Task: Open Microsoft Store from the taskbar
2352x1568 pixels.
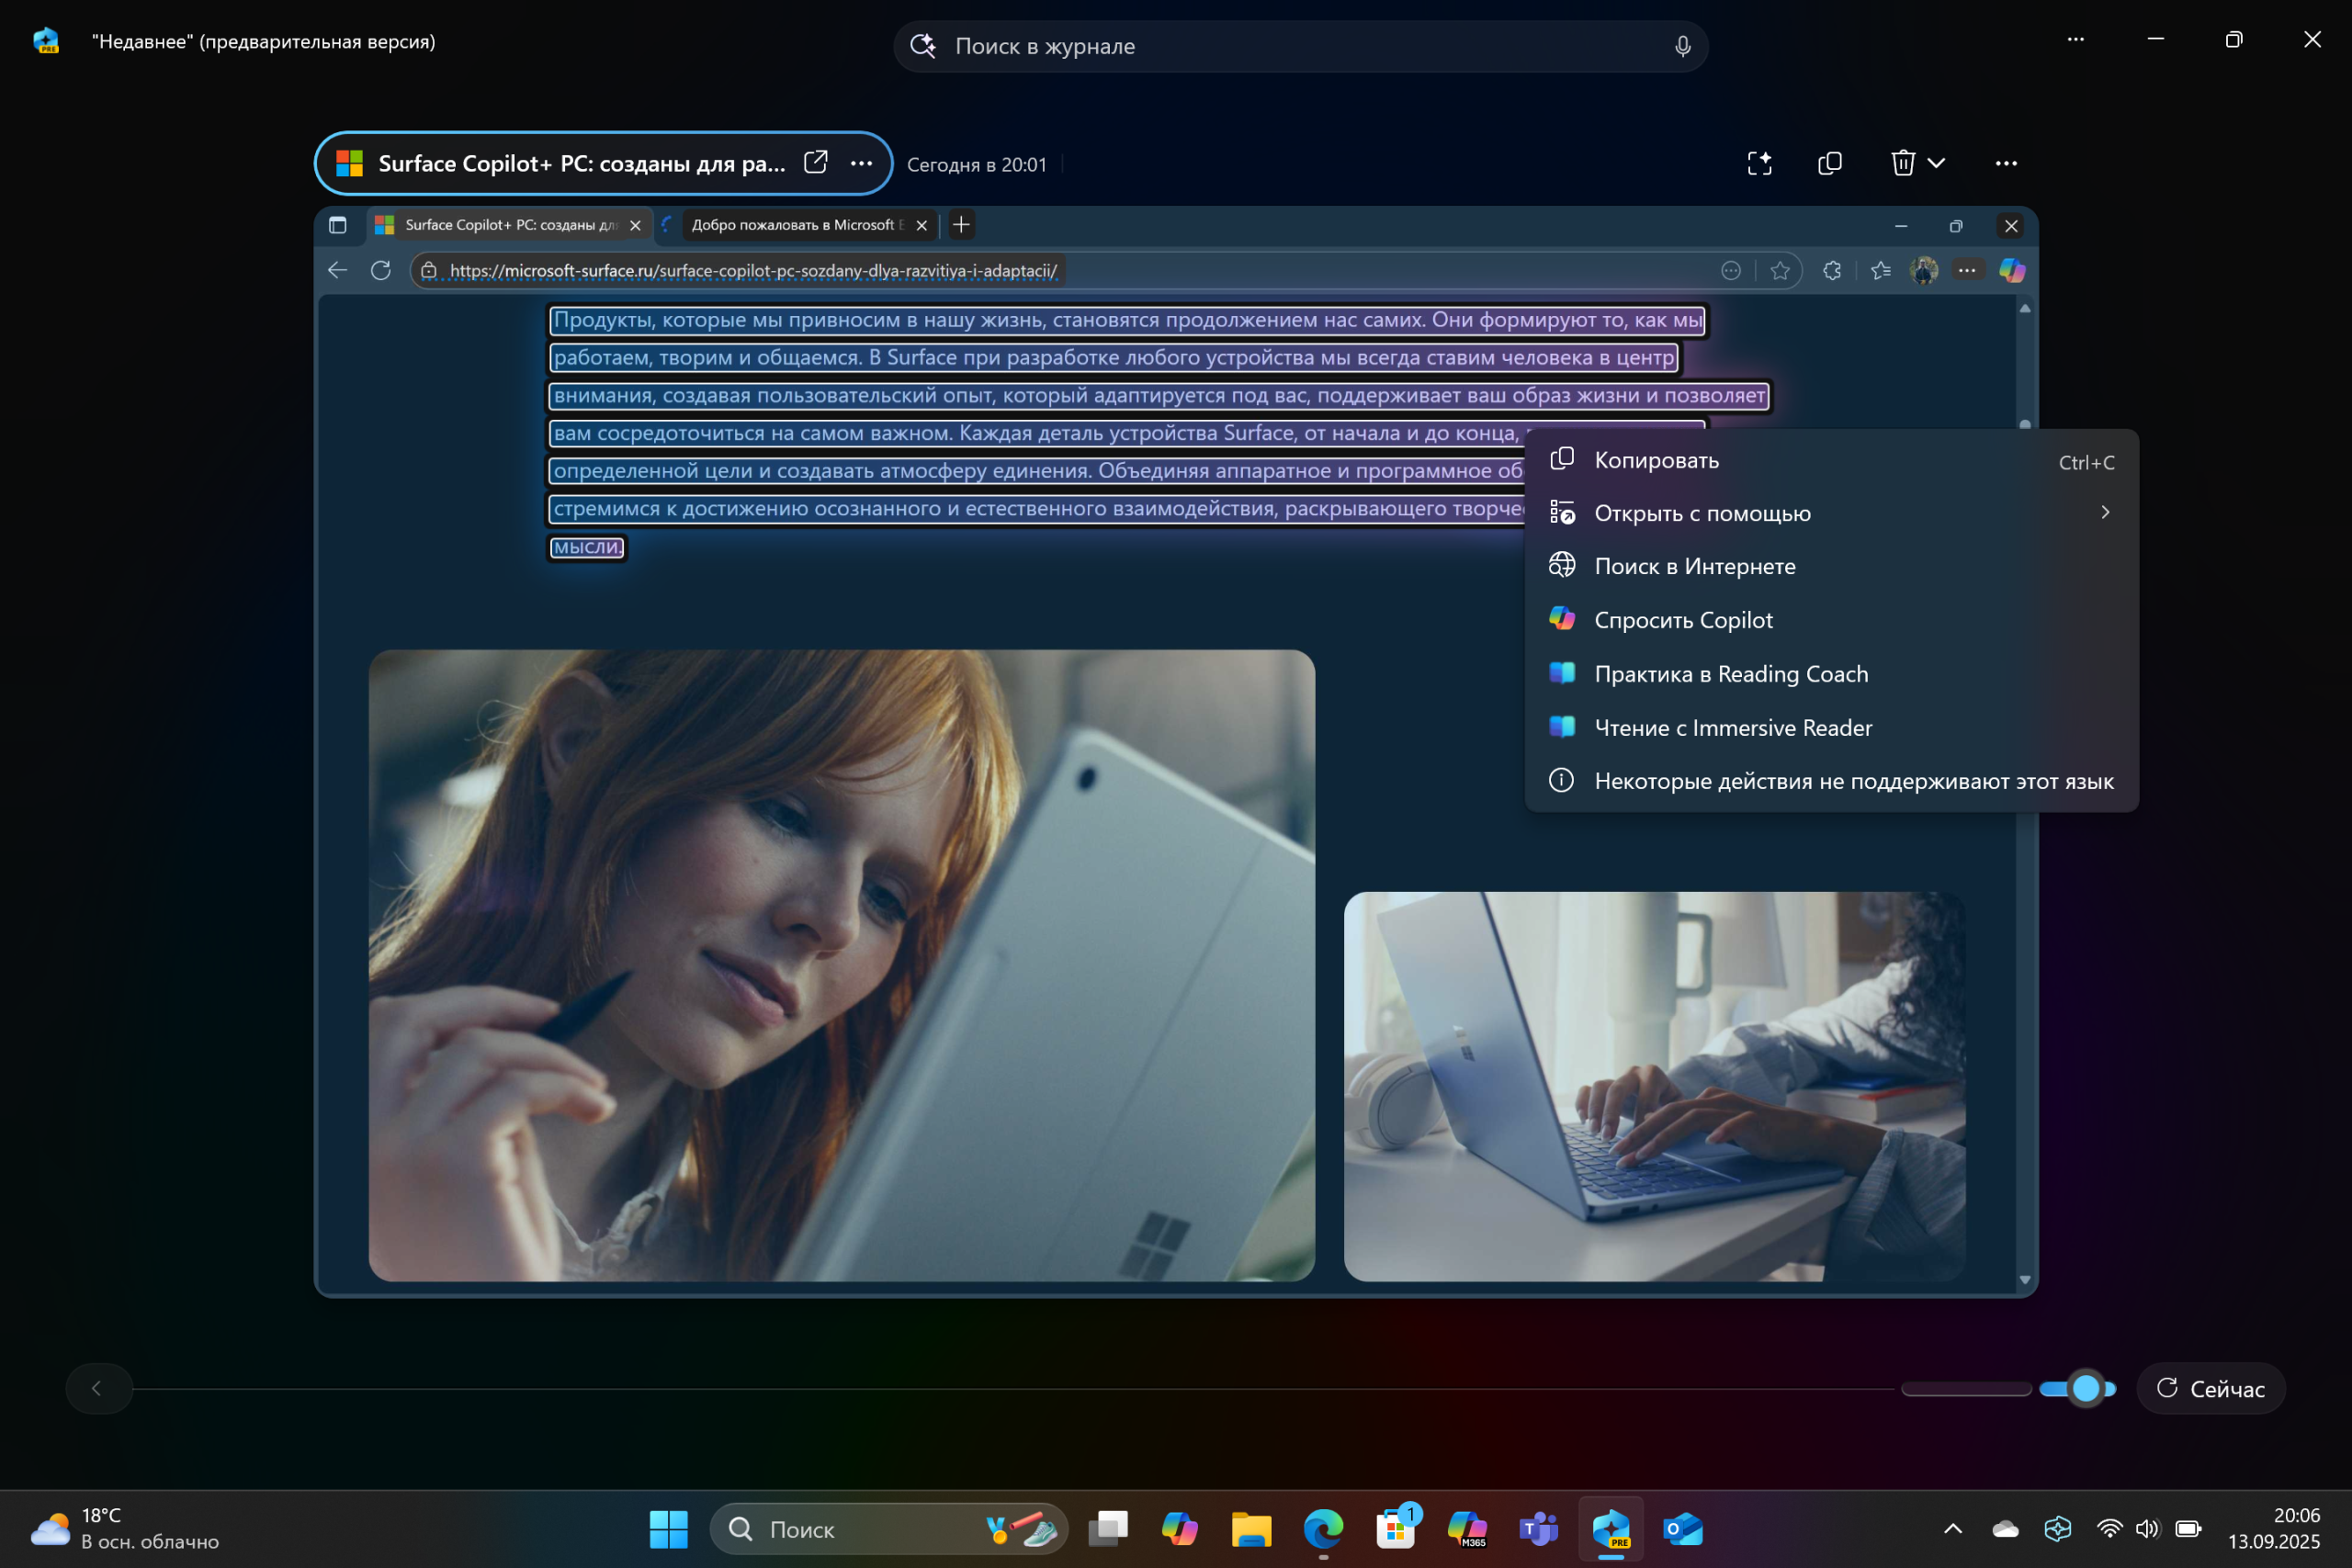Action: click(1395, 1529)
